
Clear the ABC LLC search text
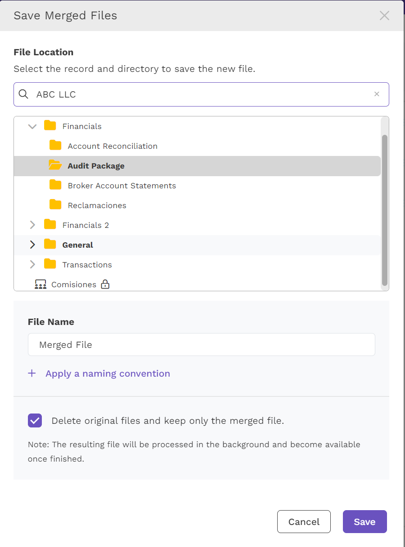(377, 94)
